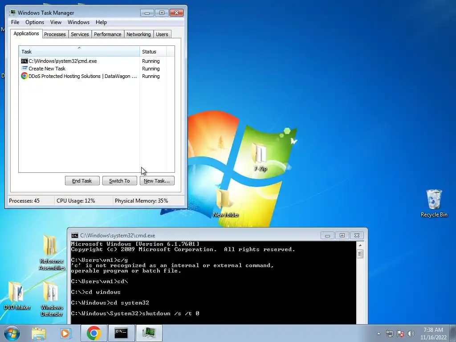Sort by the Task column header
Screen dimensions: 456x342
[79, 51]
